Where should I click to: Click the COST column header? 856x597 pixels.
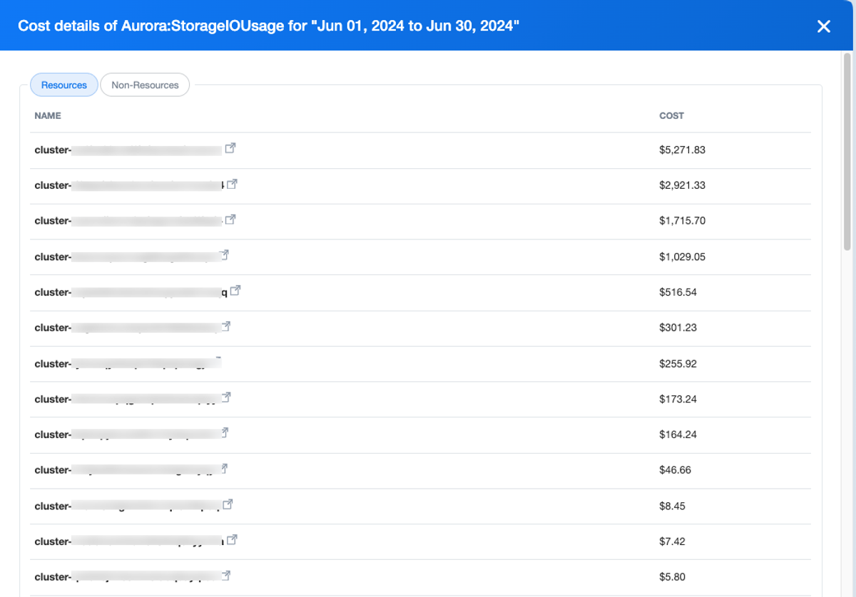[671, 115]
